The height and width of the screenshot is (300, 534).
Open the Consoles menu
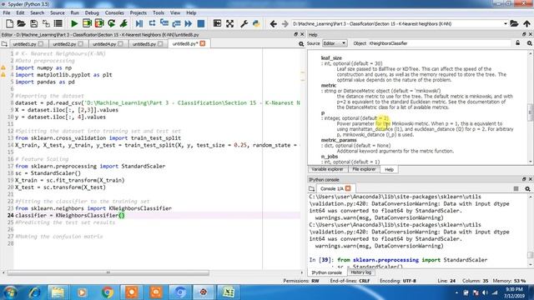tap(114, 12)
